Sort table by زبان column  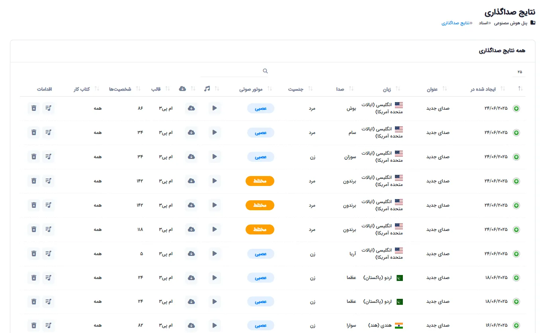coord(392,89)
